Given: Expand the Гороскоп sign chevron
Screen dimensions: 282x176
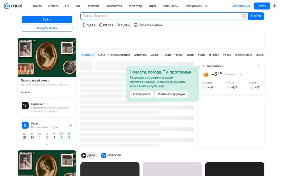Looking at the screenshot, I should click(x=47, y=104).
